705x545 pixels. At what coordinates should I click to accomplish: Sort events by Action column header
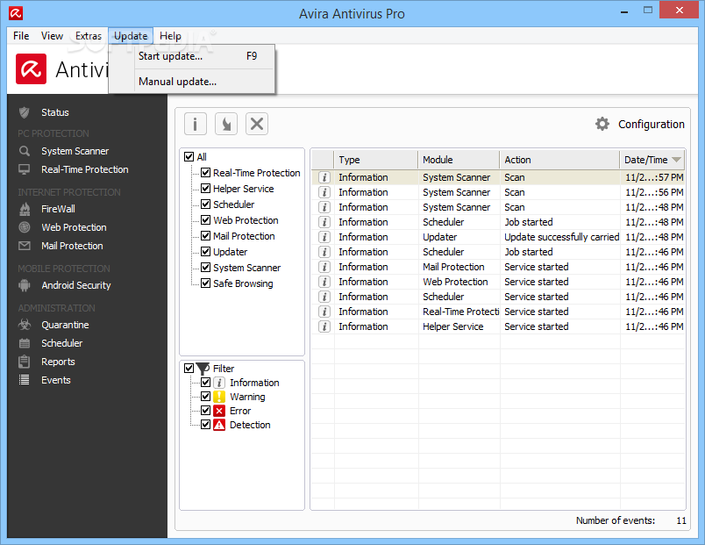559,160
